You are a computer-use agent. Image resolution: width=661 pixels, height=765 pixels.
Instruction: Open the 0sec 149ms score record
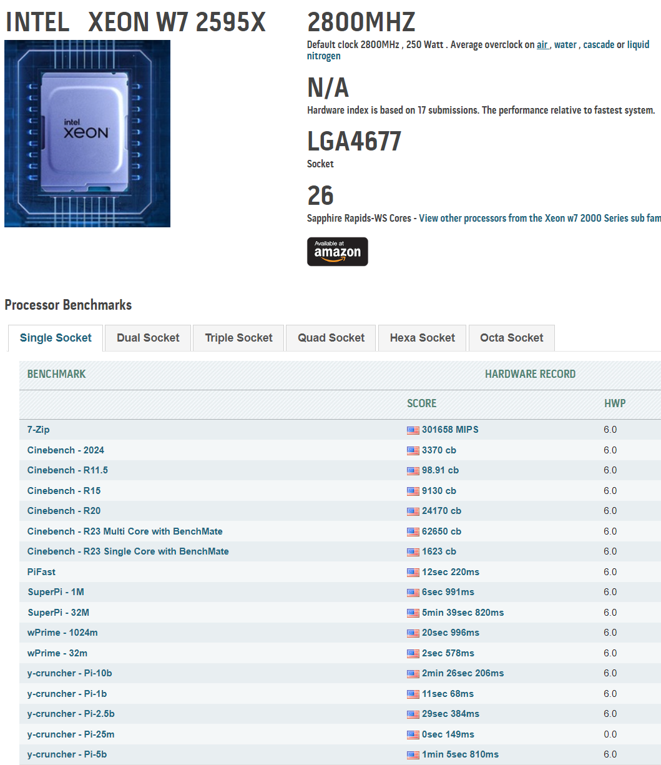(448, 734)
